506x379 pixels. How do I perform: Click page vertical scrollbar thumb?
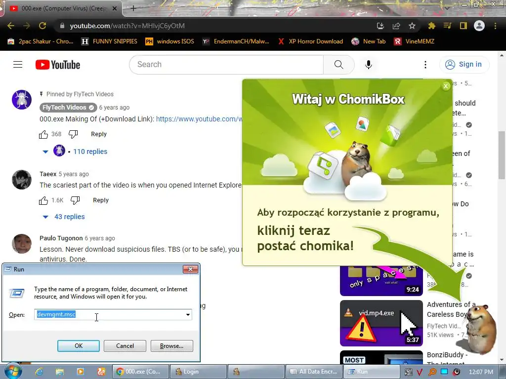[502, 154]
